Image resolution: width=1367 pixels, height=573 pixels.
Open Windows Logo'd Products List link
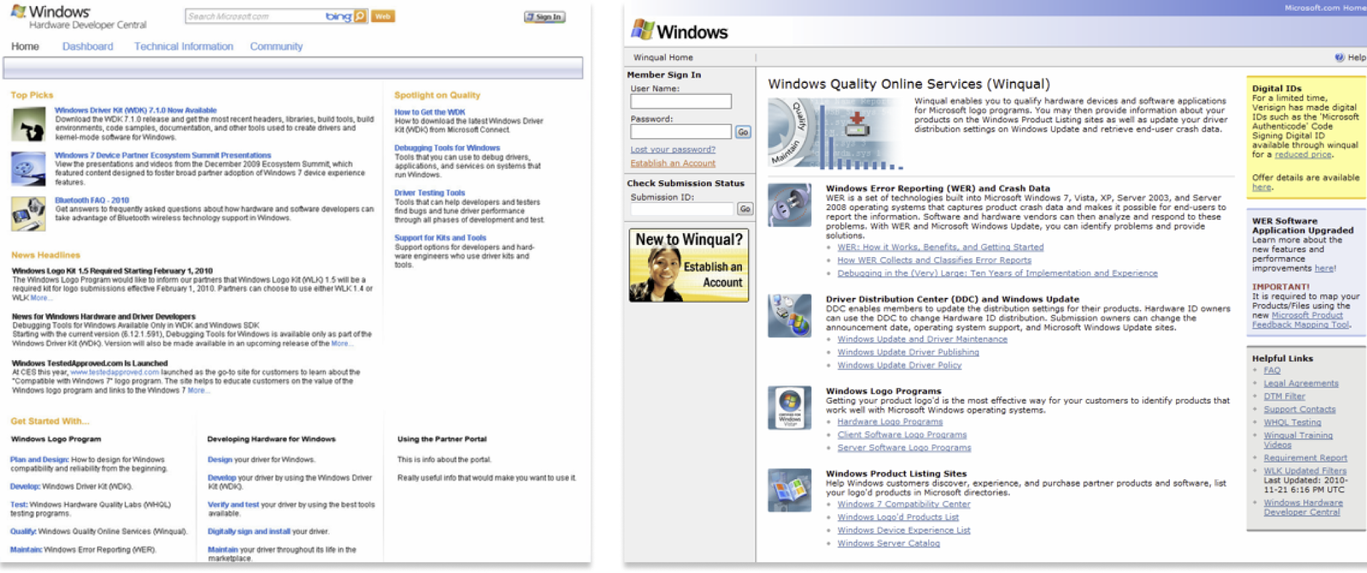click(x=898, y=517)
